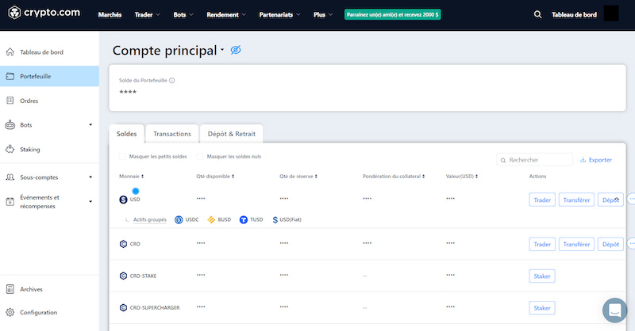Viewport: 635px width, 331px height.
Task: Open the Marchés menu item
Action: 110,14
